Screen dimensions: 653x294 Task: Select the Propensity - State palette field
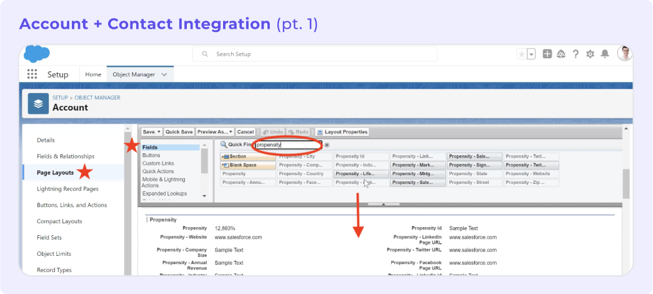pyautogui.click(x=474, y=174)
